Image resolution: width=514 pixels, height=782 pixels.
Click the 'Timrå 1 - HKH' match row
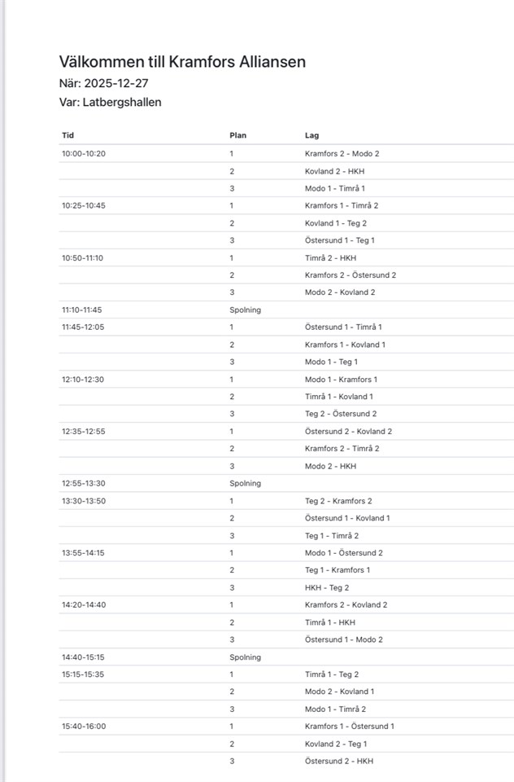click(330, 622)
